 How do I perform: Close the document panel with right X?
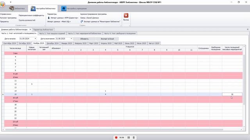[248, 30]
